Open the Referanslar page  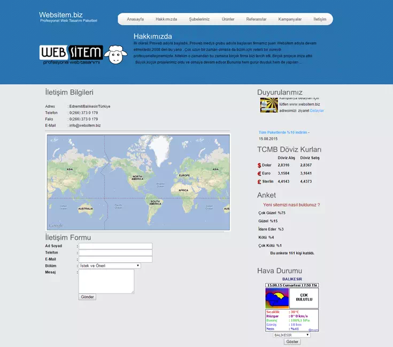click(x=256, y=19)
